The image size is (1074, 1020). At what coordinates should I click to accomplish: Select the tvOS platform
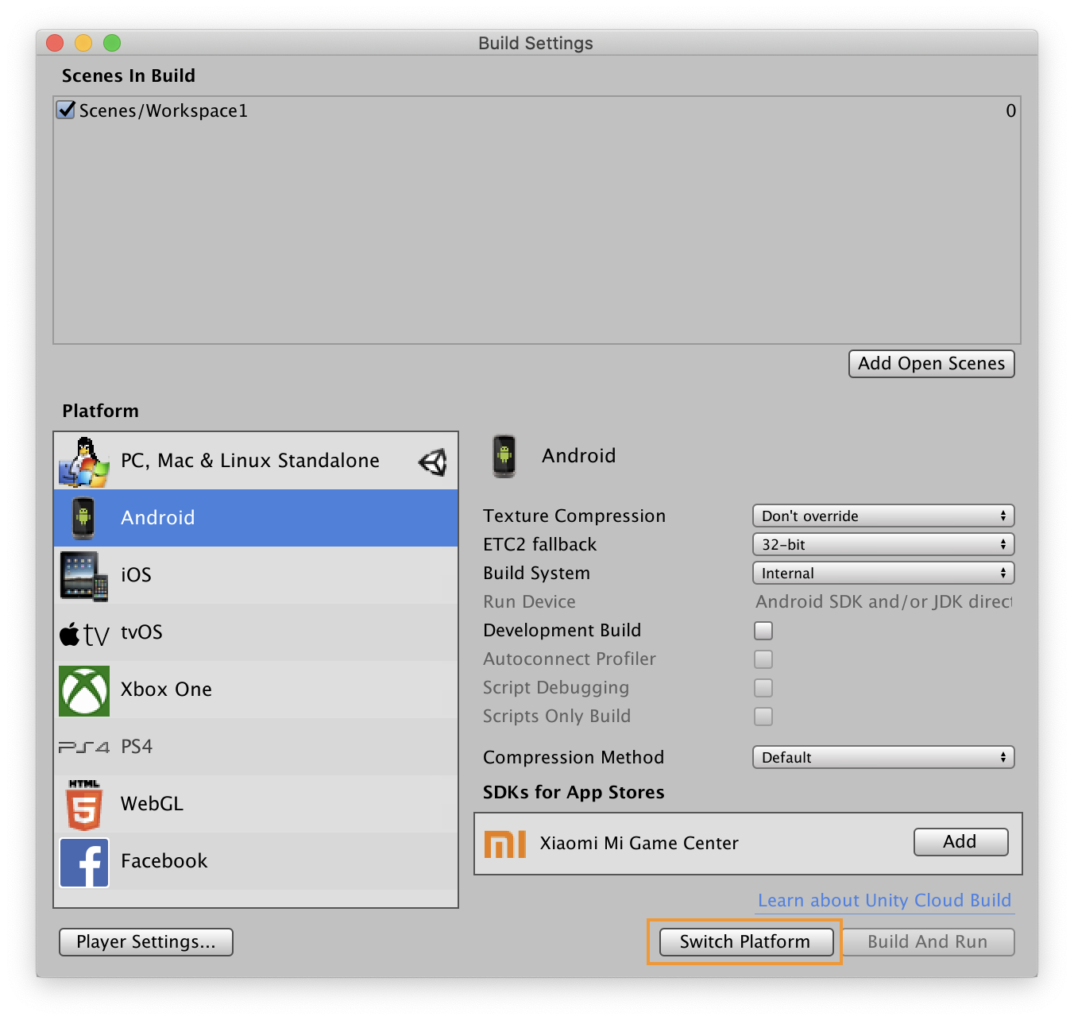[x=256, y=632]
